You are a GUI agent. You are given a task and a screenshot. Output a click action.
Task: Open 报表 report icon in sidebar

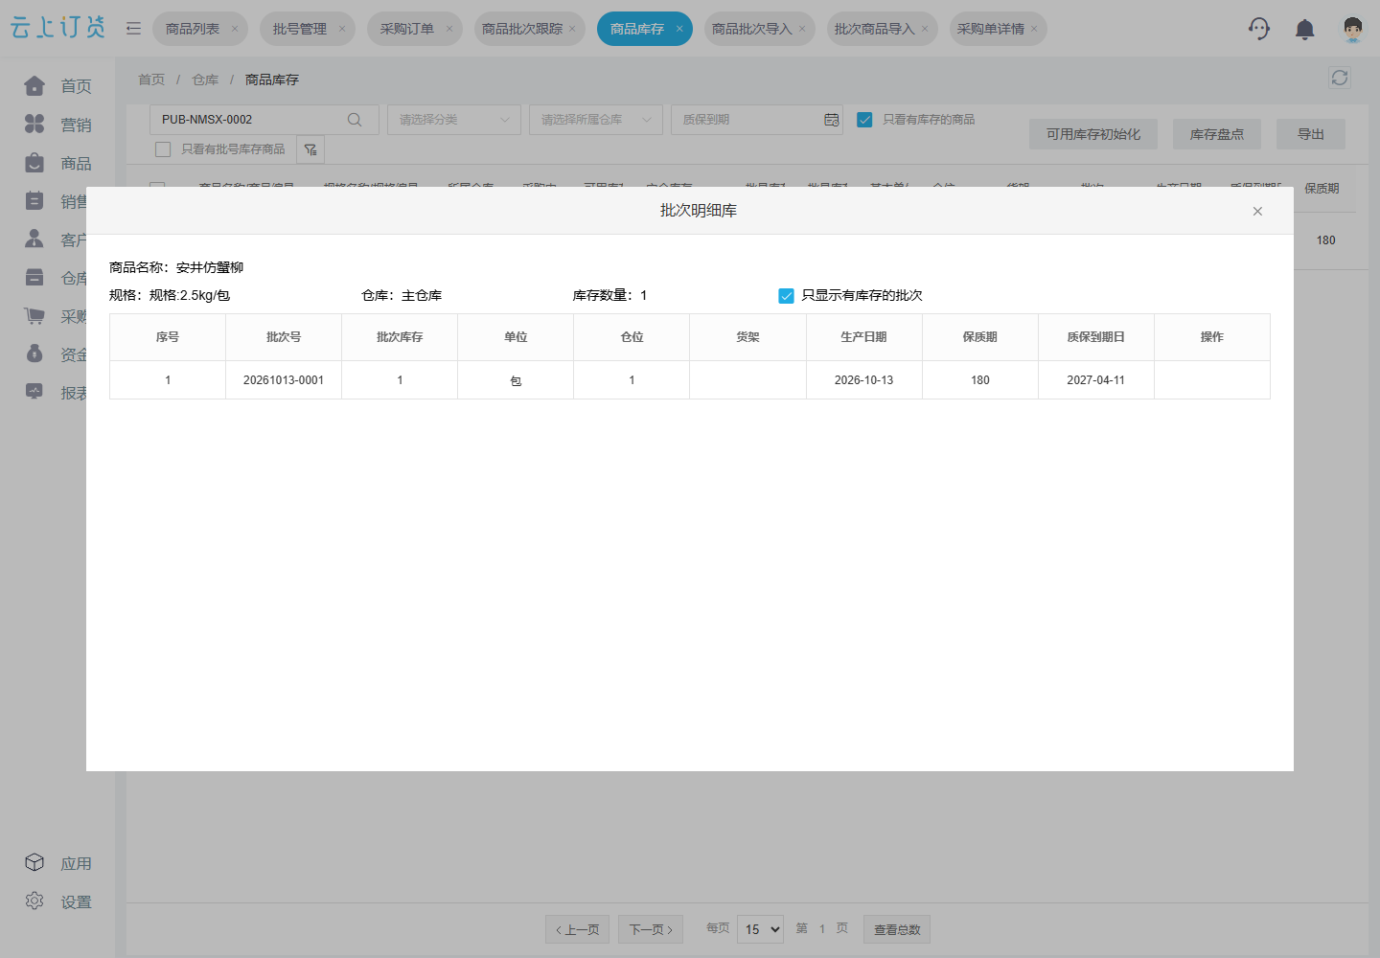click(34, 392)
